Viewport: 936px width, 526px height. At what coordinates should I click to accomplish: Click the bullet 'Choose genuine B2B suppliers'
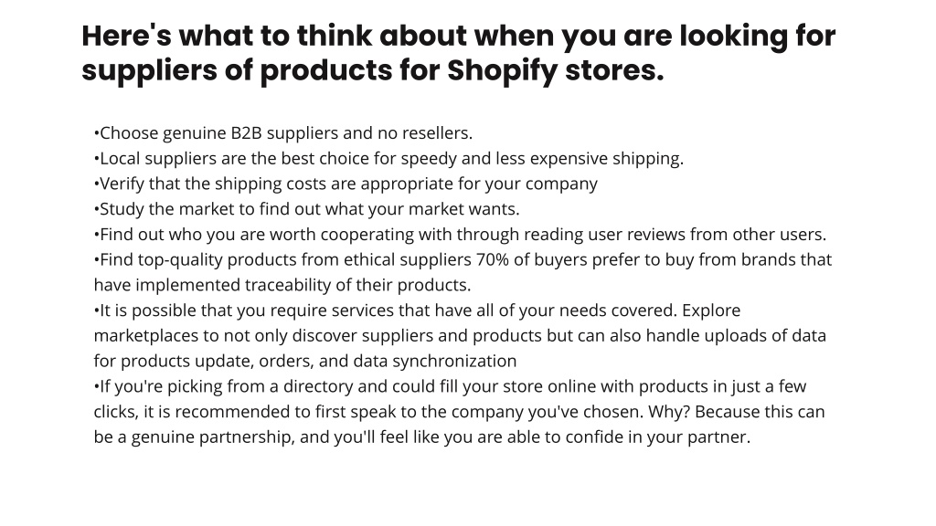(x=283, y=133)
